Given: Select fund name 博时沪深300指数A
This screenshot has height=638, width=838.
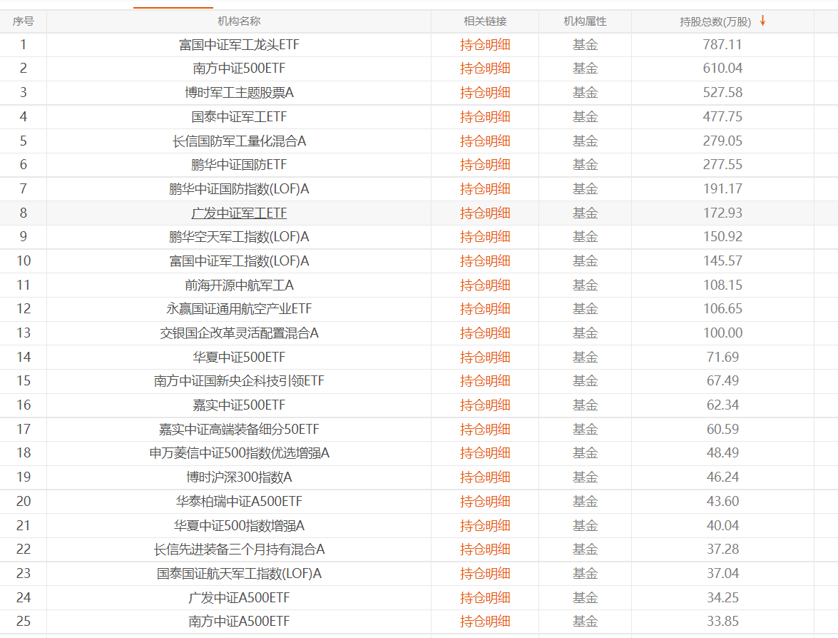Looking at the screenshot, I should click(239, 477).
